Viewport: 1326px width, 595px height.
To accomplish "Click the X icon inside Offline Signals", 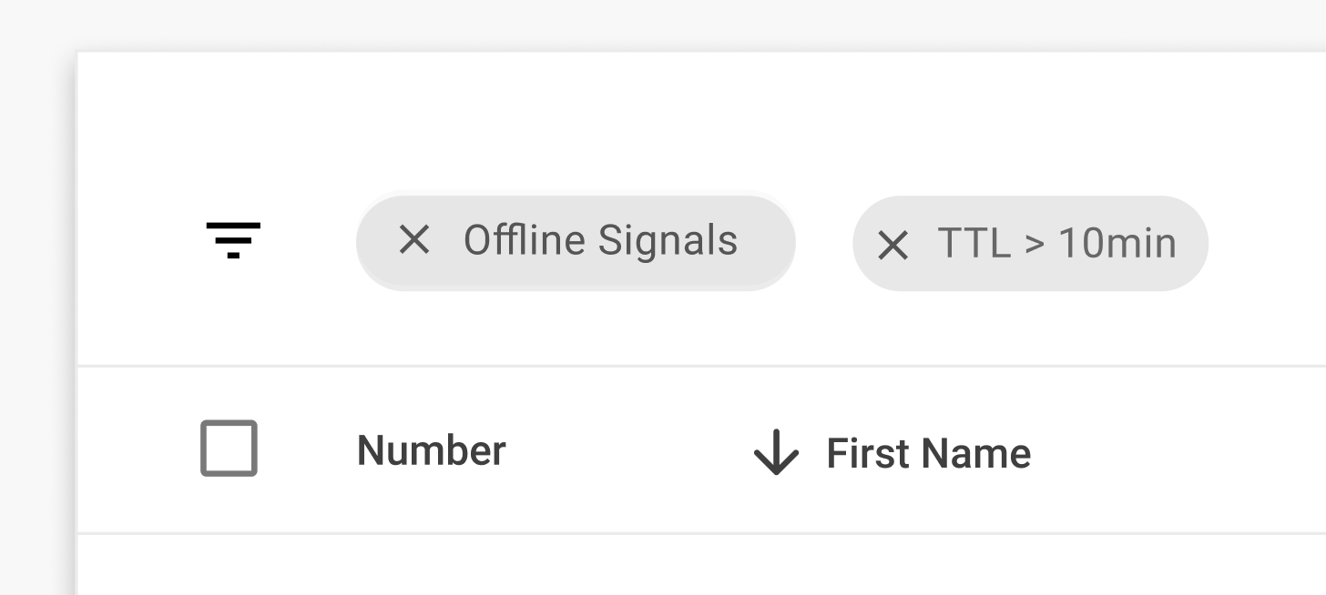I will pos(414,240).
